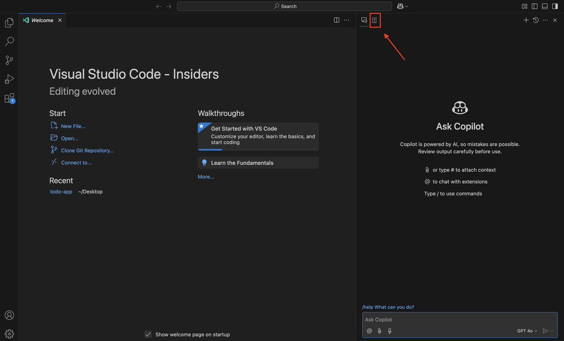Select the Welcome editor tab
Image resolution: width=564 pixels, height=341 pixels.
point(42,20)
